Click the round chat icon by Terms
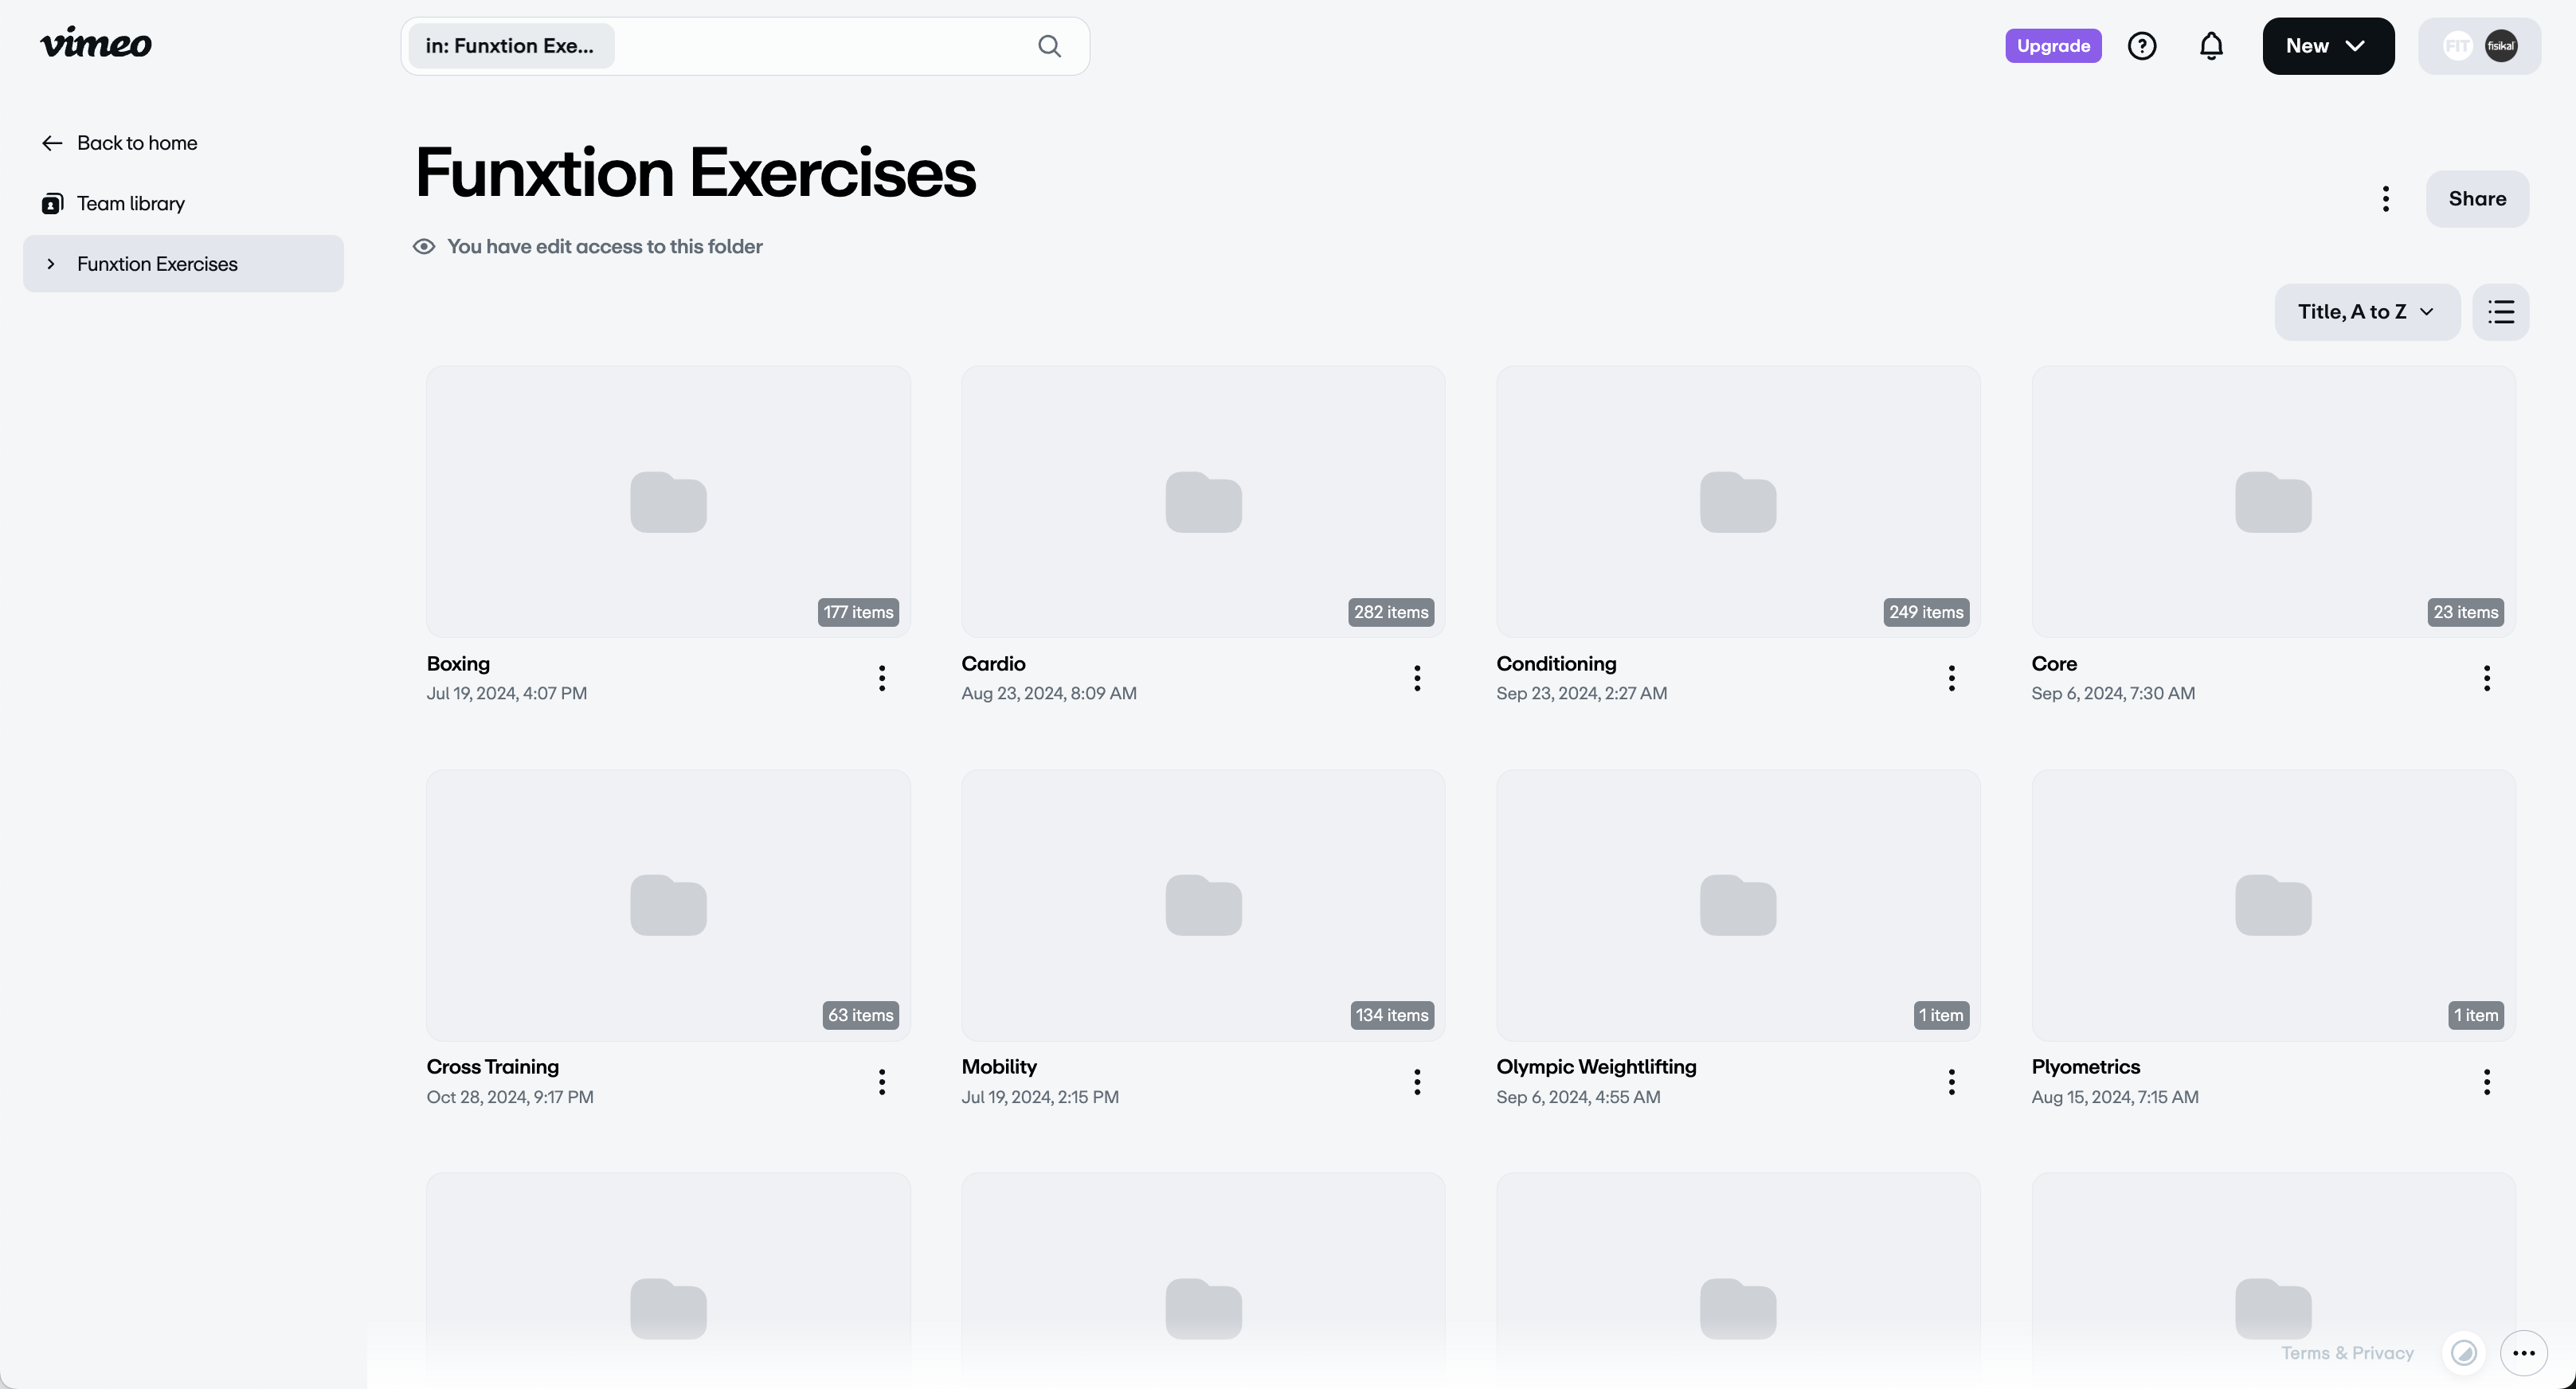 click(2464, 1353)
